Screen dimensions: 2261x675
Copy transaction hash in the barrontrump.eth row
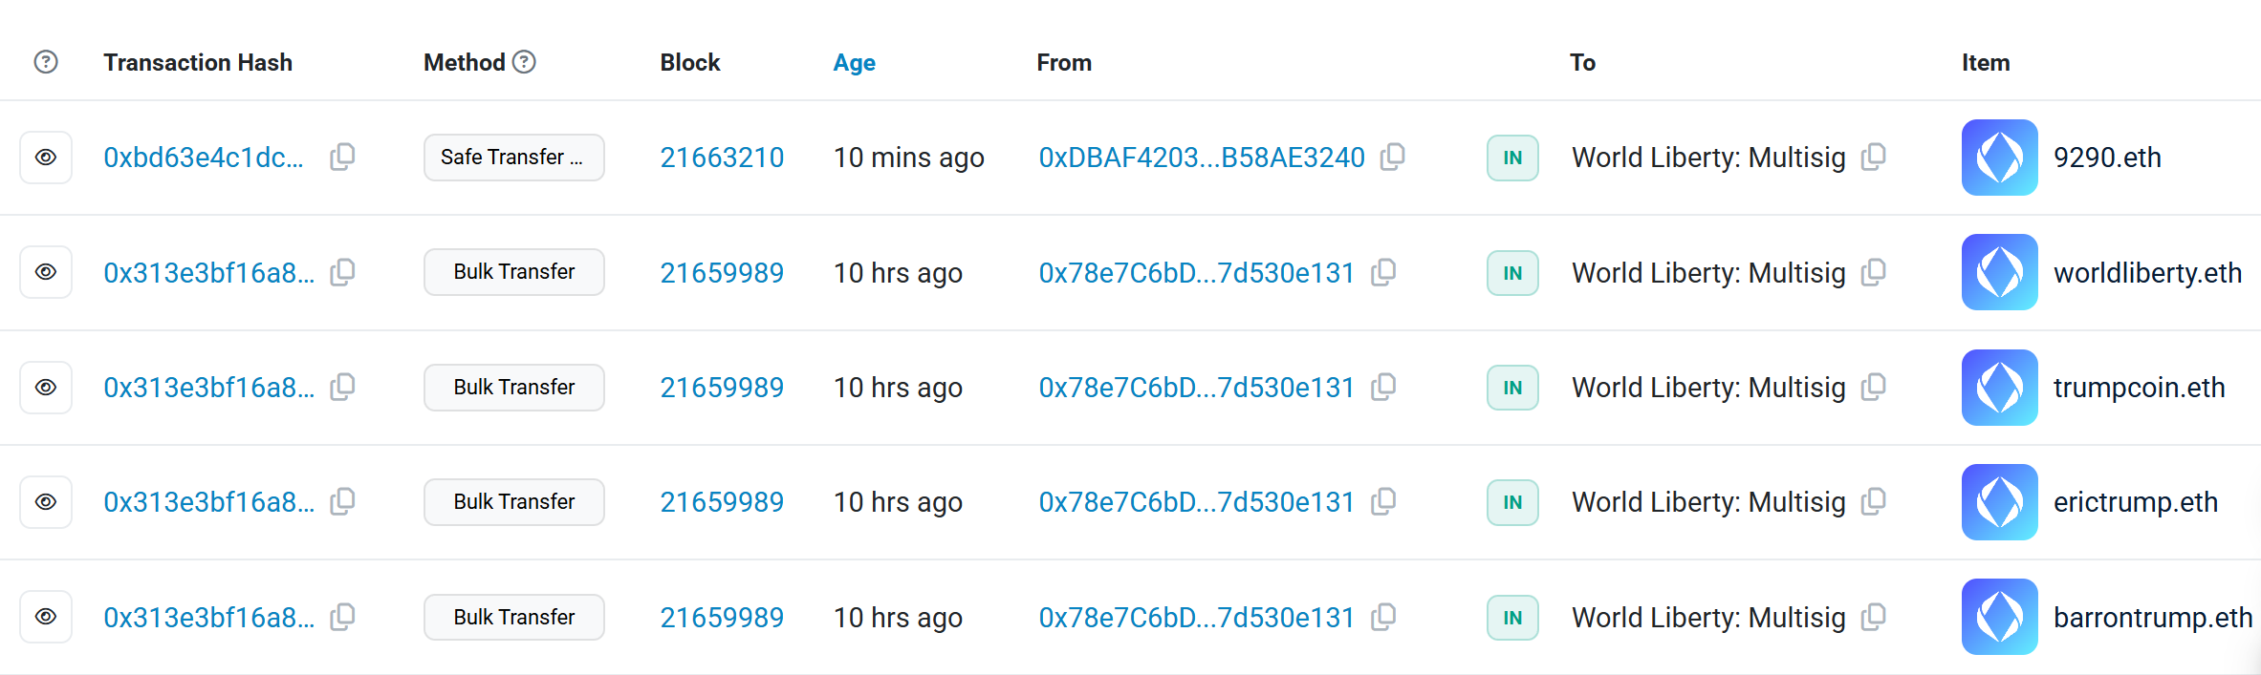pyautogui.click(x=342, y=617)
